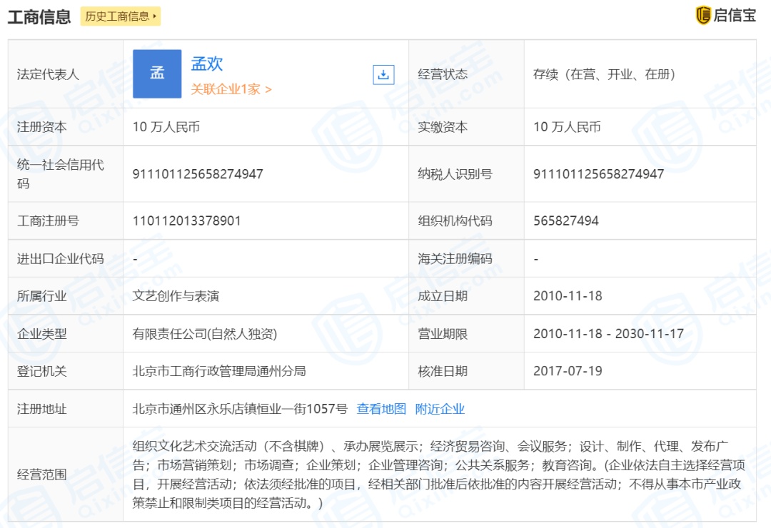The height and width of the screenshot is (528, 771).
Task: Click the 营业期限 label cell
Action: click(466, 334)
